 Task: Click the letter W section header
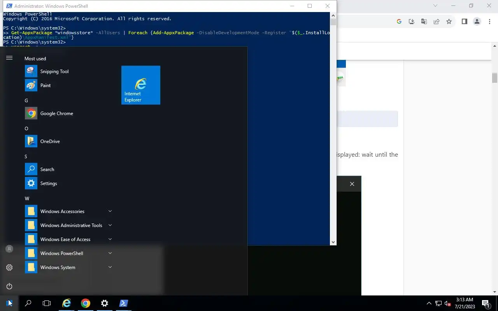pyautogui.click(x=27, y=198)
